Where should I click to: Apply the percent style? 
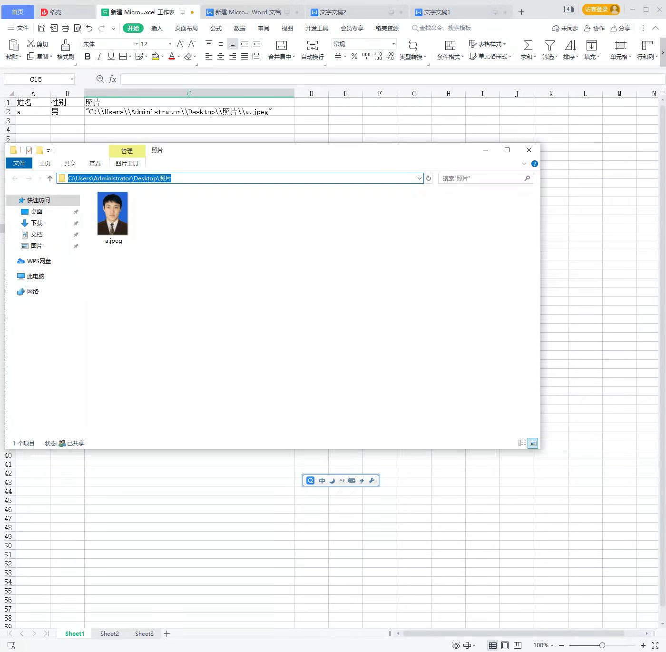(x=354, y=57)
